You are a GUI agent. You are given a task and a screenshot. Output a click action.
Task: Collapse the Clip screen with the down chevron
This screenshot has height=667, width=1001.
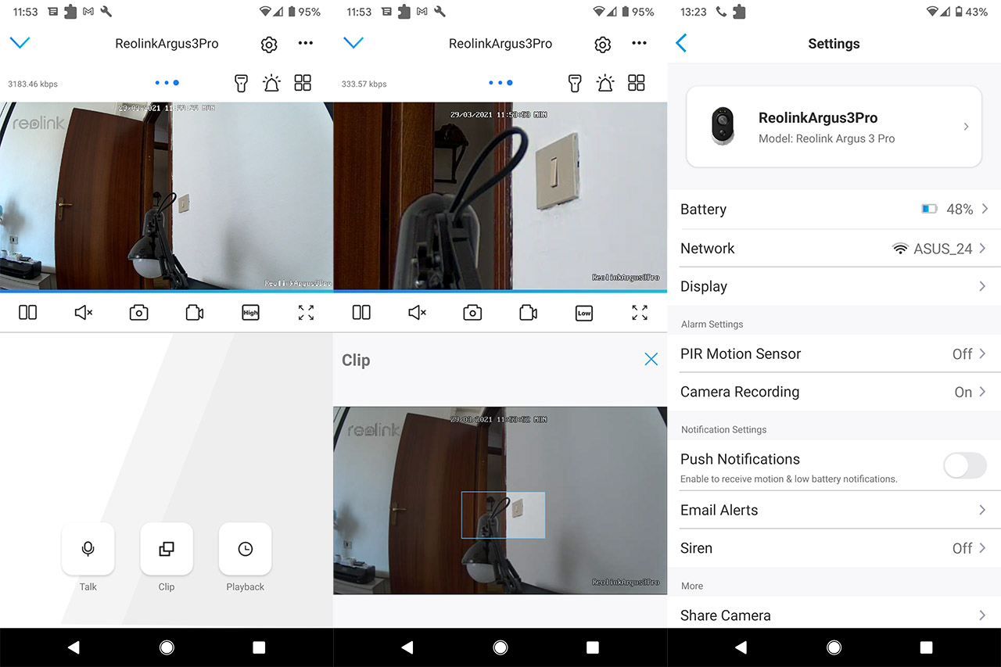(353, 43)
